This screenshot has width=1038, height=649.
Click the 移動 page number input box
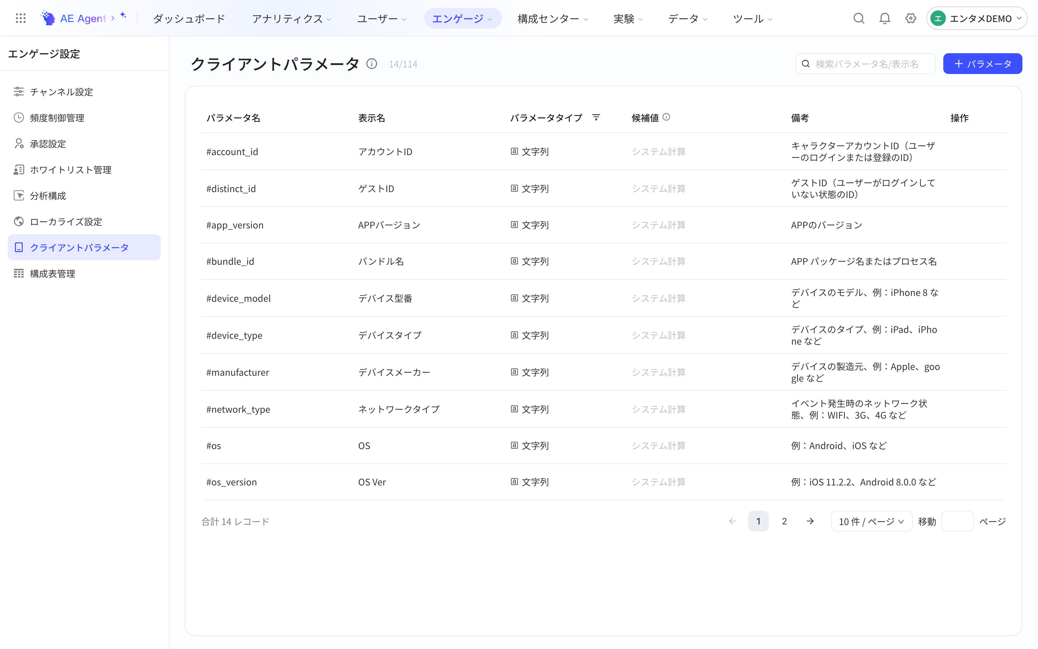click(x=957, y=521)
